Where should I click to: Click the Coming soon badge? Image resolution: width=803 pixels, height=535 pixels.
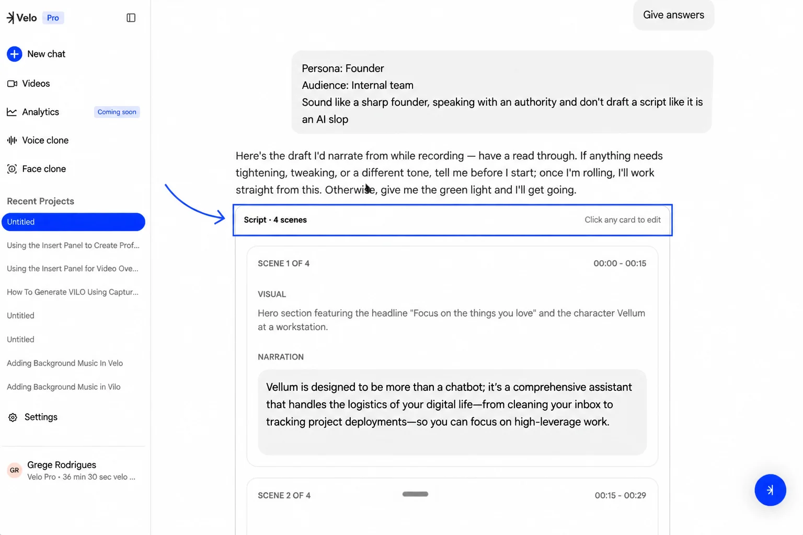coord(117,112)
